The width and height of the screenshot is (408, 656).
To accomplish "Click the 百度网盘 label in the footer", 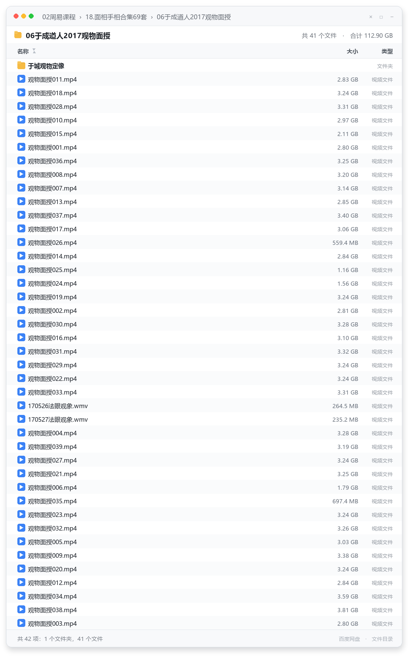I will coord(349,639).
